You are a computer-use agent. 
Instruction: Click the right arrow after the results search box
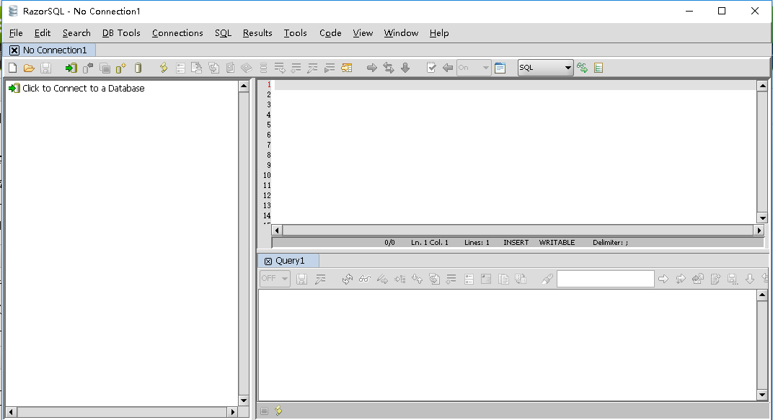click(x=663, y=280)
